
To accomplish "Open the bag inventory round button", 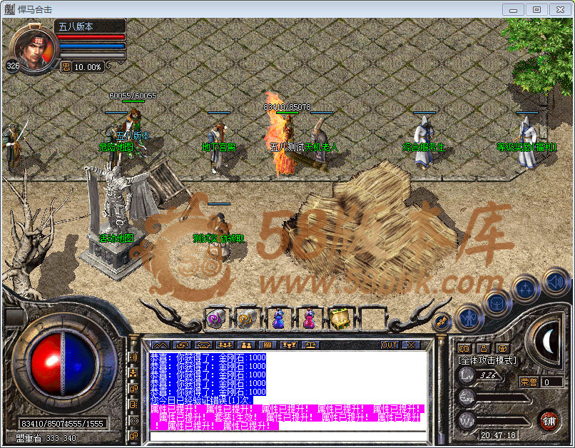I will click(497, 302).
